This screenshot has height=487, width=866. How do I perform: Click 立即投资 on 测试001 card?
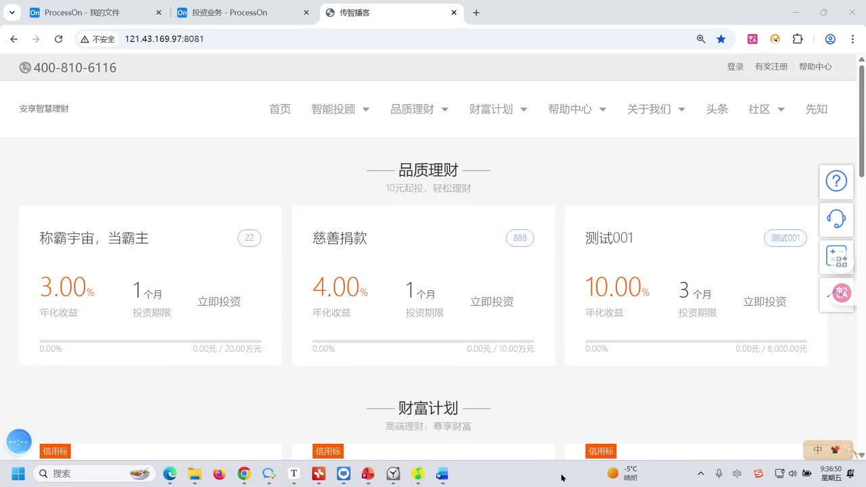[x=765, y=302]
